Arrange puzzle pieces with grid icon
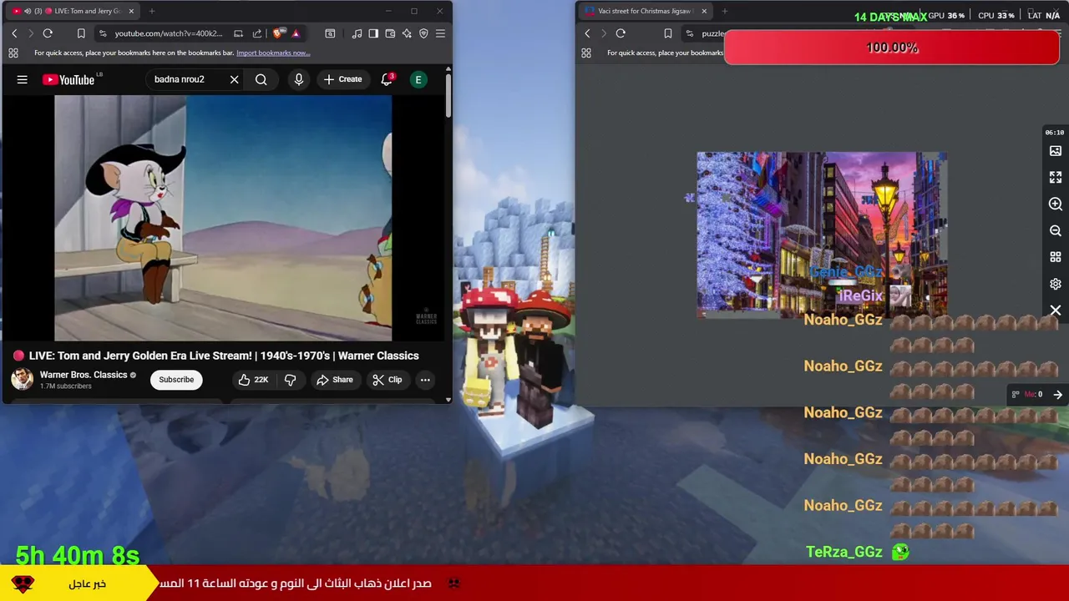This screenshot has width=1069, height=601. [x=1056, y=257]
